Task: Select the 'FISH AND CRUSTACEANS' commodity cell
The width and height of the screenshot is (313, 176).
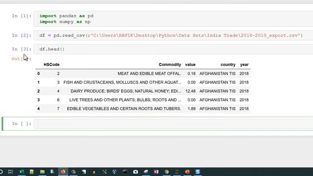Action: click(122, 83)
